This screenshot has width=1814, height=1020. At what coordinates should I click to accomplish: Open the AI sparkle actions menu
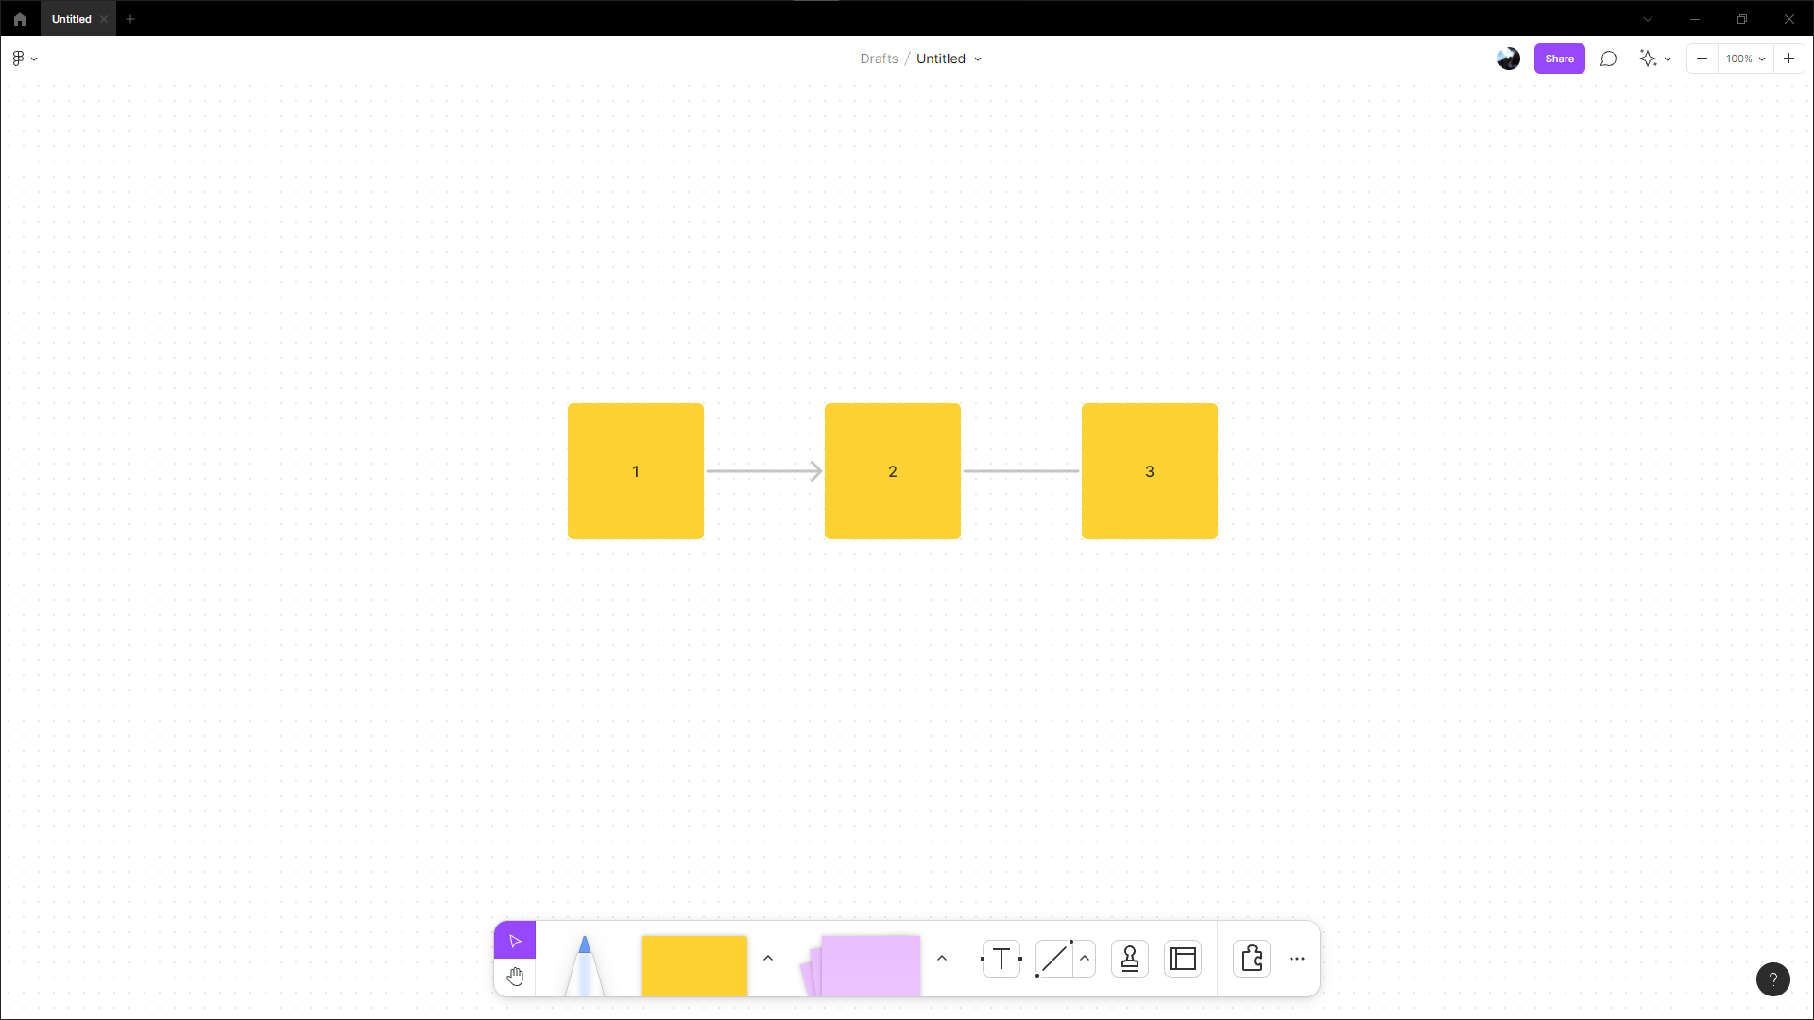tap(1655, 59)
